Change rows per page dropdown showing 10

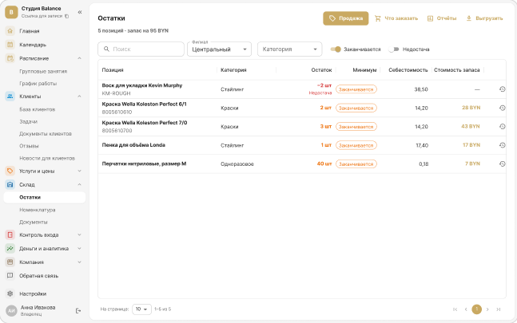click(141, 309)
